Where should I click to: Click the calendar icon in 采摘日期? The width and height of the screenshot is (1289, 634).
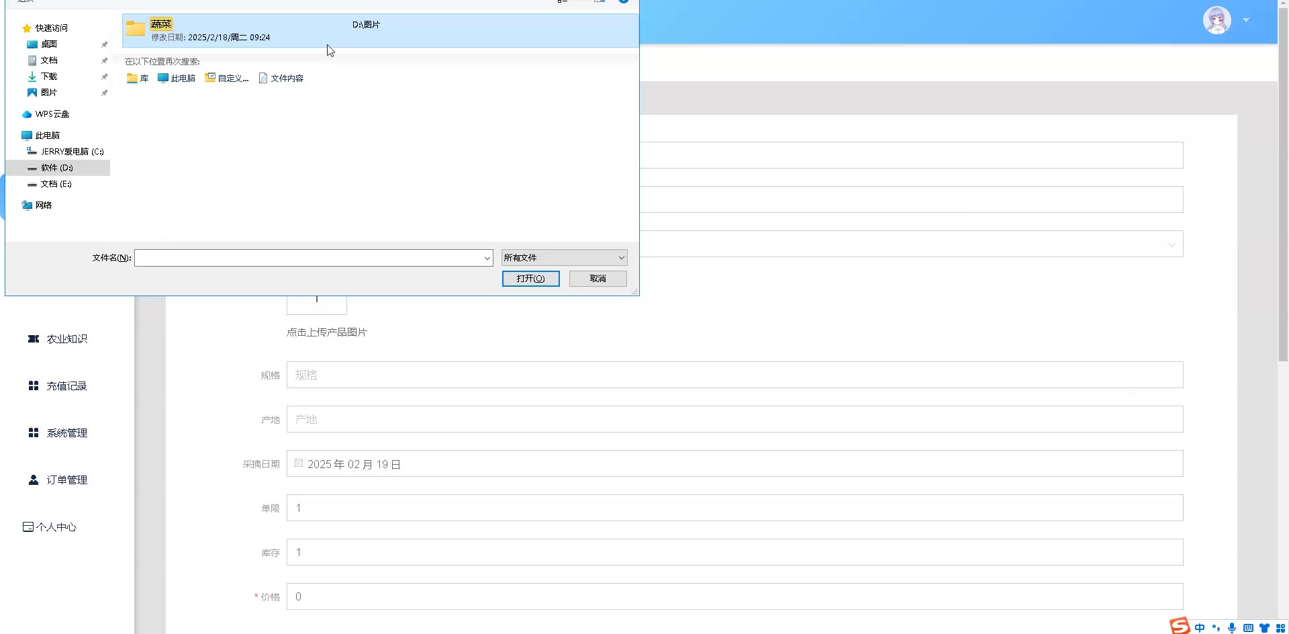(x=299, y=463)
